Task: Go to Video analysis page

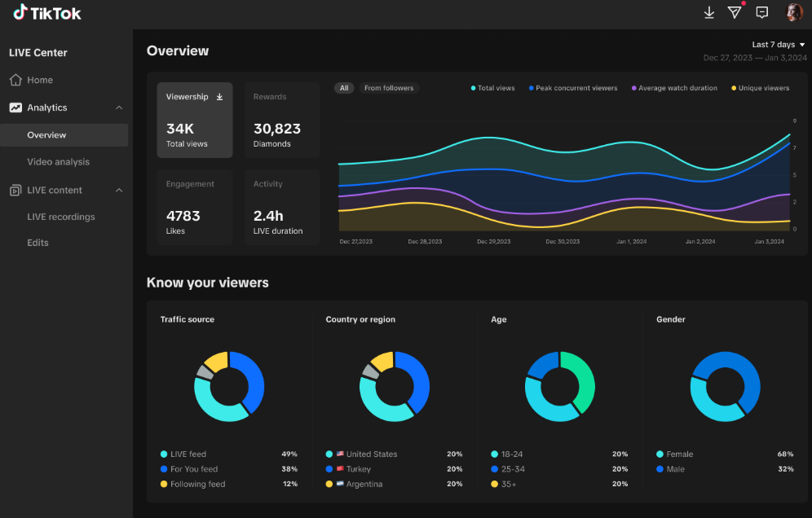Action: (59, 162)
